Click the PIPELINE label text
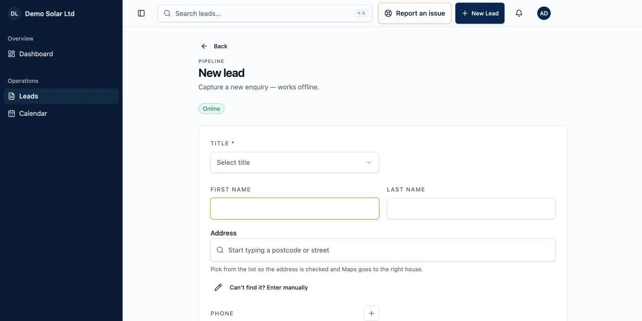The width and height of the screenshot is (642, 321). (x=211, y=61)
